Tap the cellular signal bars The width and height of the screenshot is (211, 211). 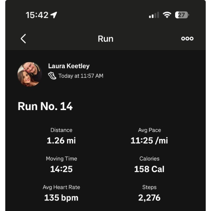tap(154, 15)
